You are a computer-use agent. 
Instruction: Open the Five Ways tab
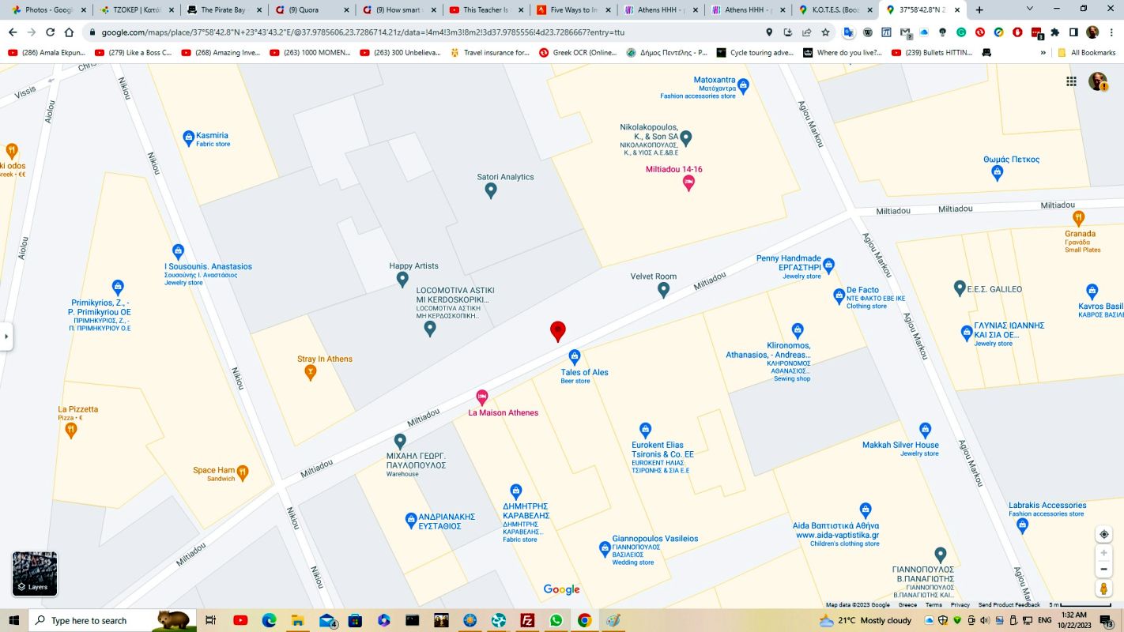[573, 9]
